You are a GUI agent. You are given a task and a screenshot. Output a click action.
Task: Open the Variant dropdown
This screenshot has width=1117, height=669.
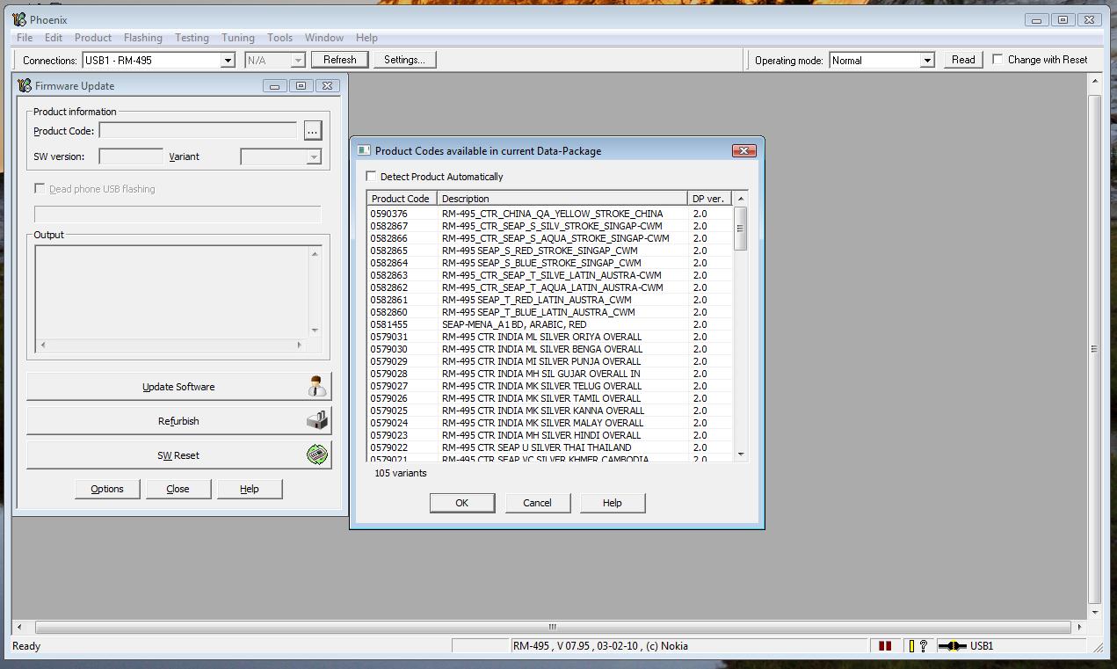(314, 156)
